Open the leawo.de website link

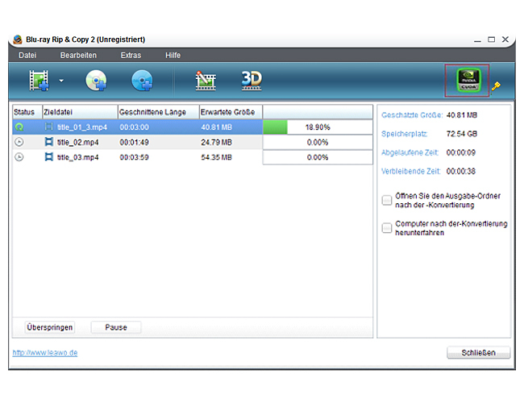(x=45, y=352)
